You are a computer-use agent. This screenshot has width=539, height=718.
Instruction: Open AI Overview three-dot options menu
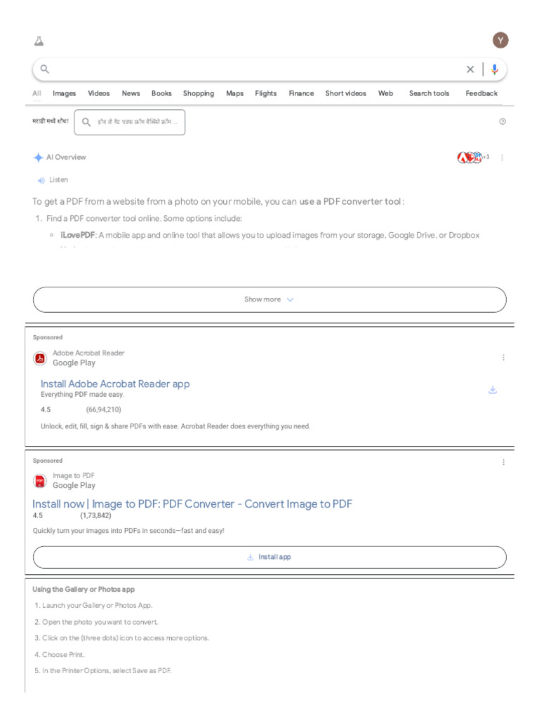(x=503, y=158)
